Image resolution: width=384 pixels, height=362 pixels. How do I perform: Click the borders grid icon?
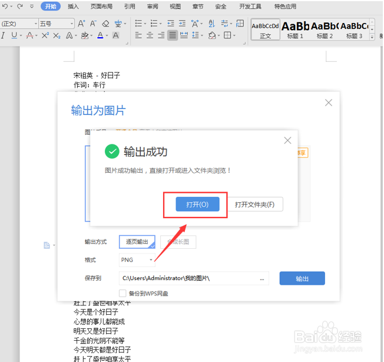pyautogui.click(x=227, y=35)
